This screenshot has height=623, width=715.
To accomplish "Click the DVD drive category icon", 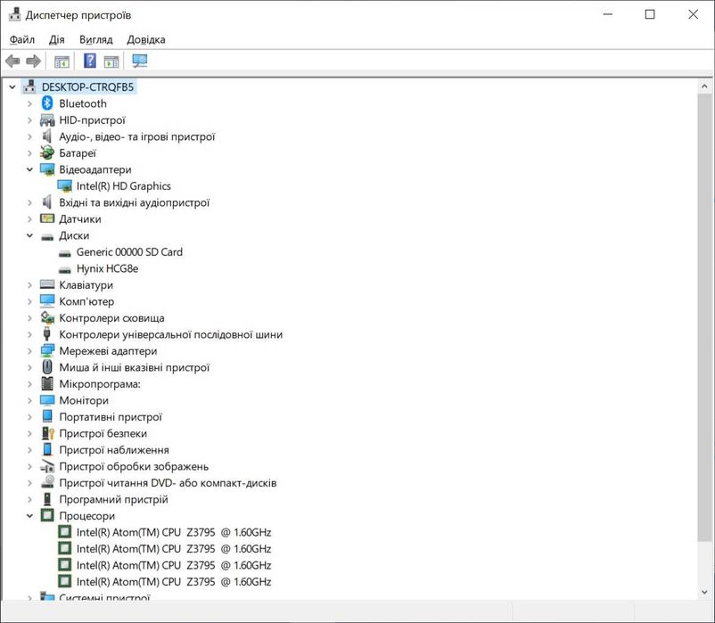I will click(x=47, y=482).
